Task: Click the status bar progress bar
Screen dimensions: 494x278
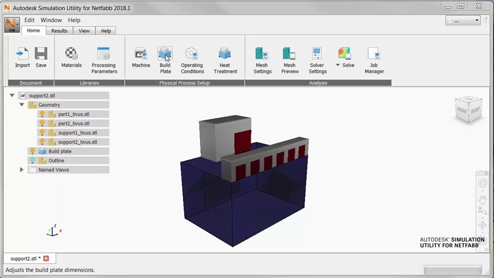Action: [x=453, y=270]
